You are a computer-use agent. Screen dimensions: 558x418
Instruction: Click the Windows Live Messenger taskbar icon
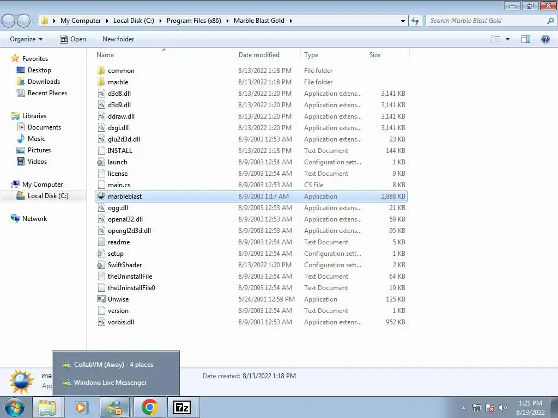pos(116,407)
